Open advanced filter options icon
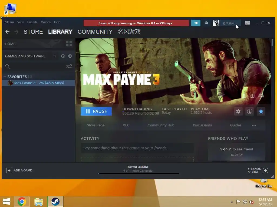The height and width of the screenshot is (207, 277). tap(69, 66)
